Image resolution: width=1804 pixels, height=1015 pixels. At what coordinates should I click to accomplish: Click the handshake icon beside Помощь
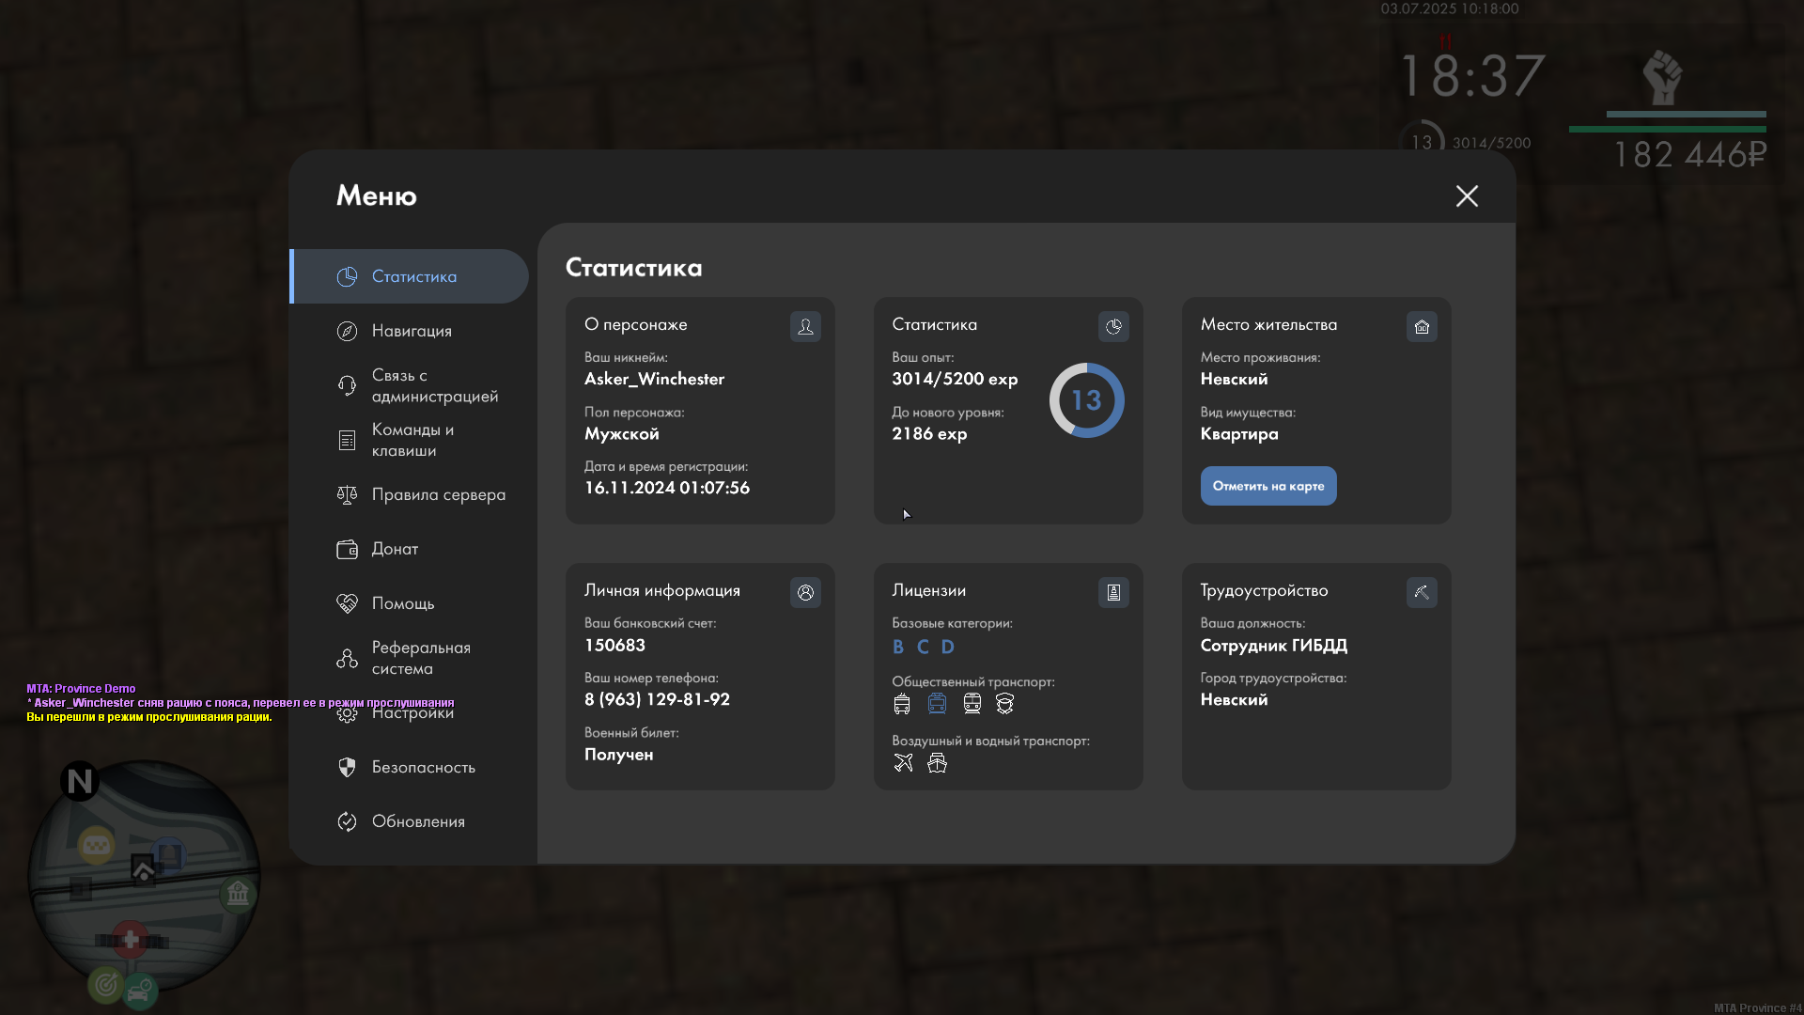pos(347,603)
